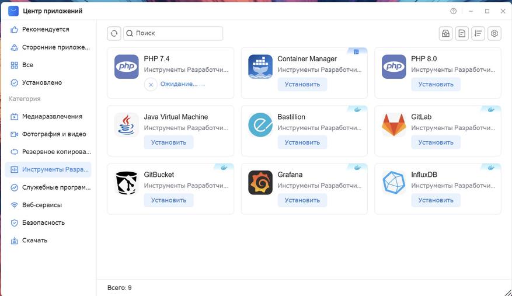Select 'Служебные програм...' category
512x296 pixels.
click(48, 187)
